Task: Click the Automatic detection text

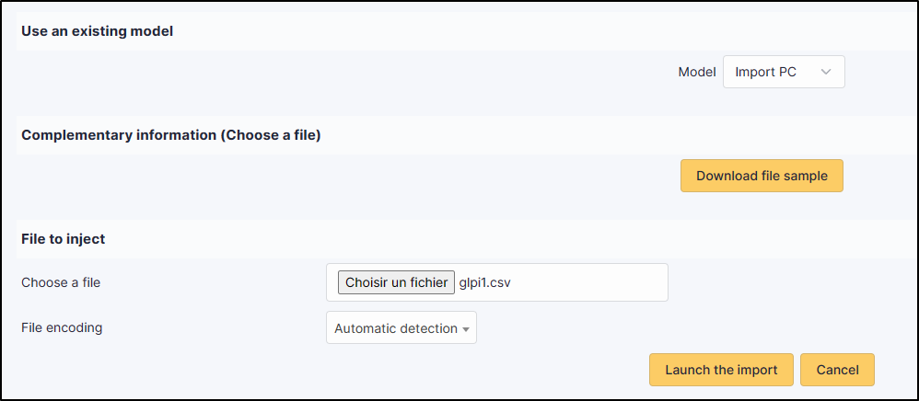Action: coord(395,328)
